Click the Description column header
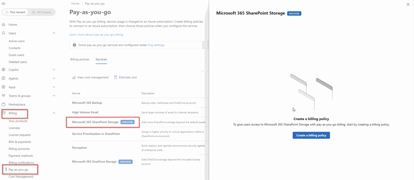 coord(148,93)
